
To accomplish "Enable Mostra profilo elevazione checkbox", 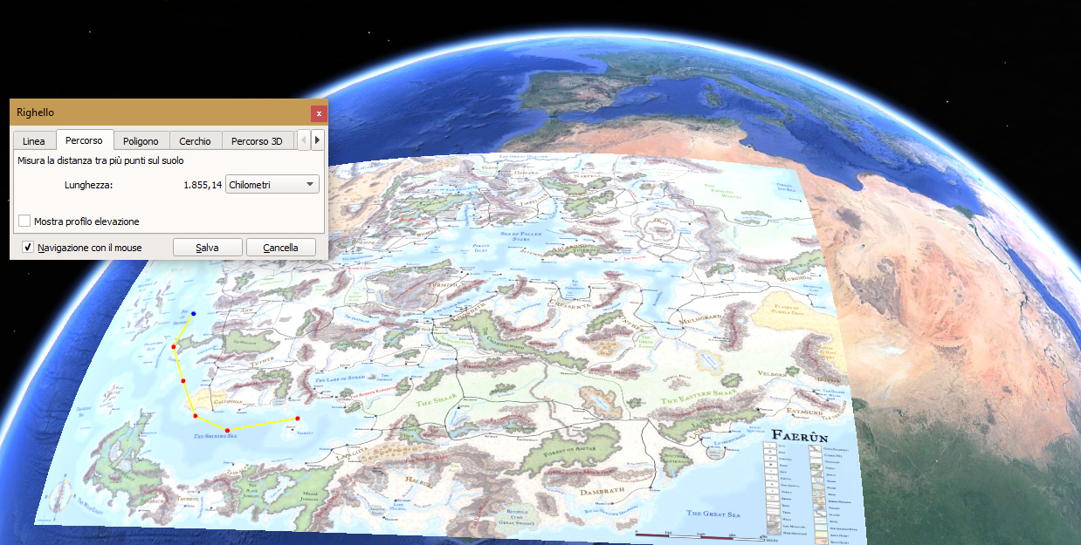I will 24,221.
